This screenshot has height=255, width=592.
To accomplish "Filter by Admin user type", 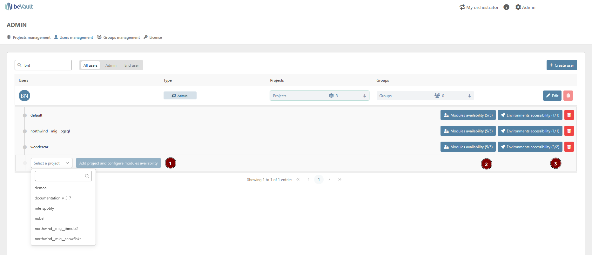I will [x=111, y=65].
